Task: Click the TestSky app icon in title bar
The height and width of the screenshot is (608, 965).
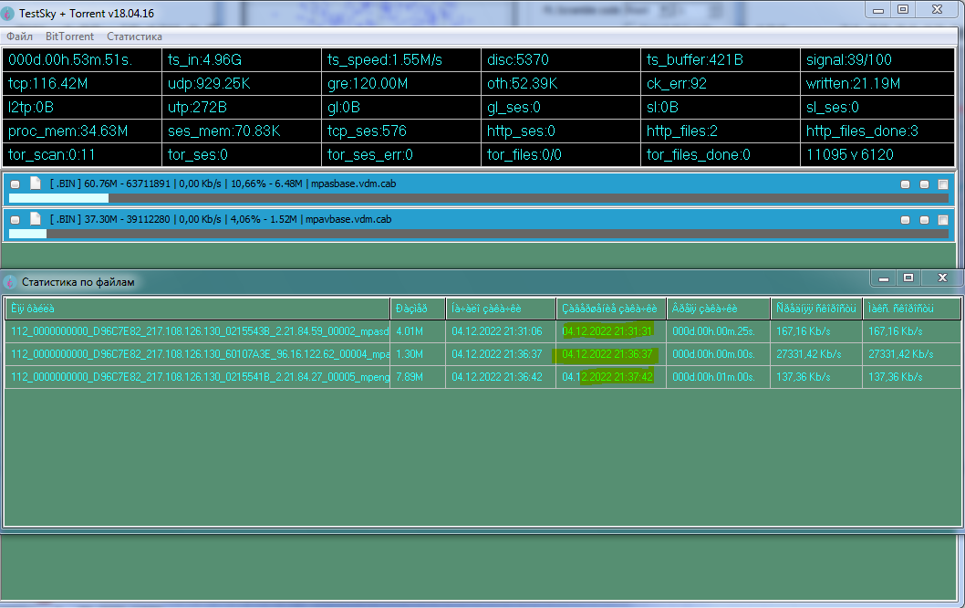Action: point(9,14)
